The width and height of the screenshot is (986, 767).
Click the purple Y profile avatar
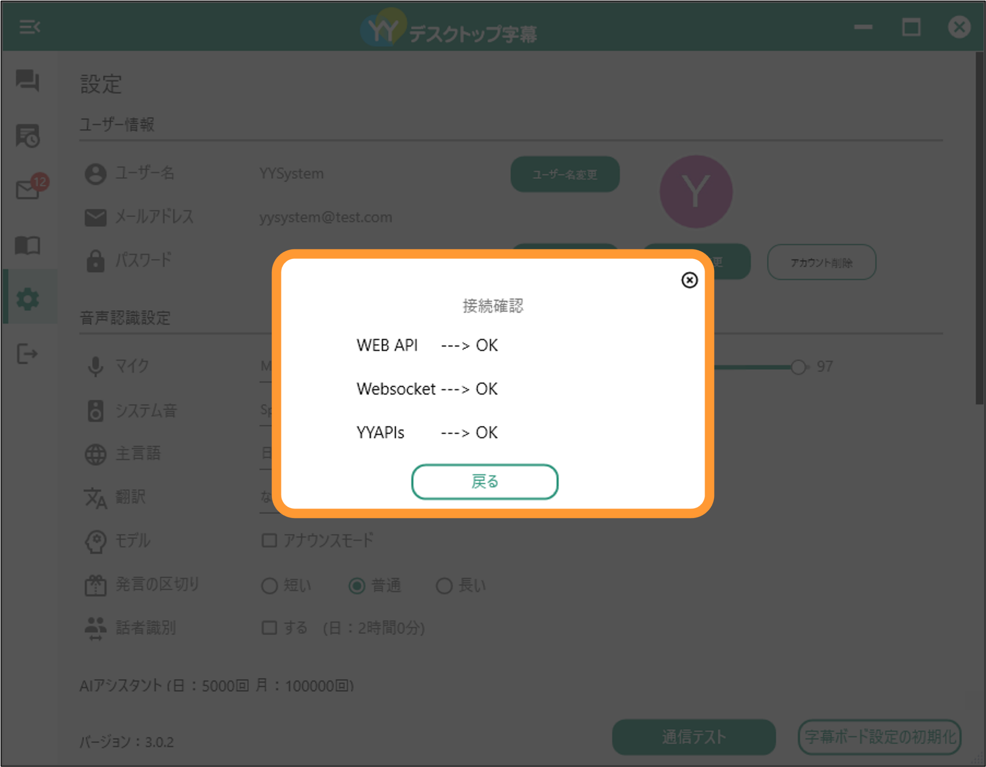696,191
